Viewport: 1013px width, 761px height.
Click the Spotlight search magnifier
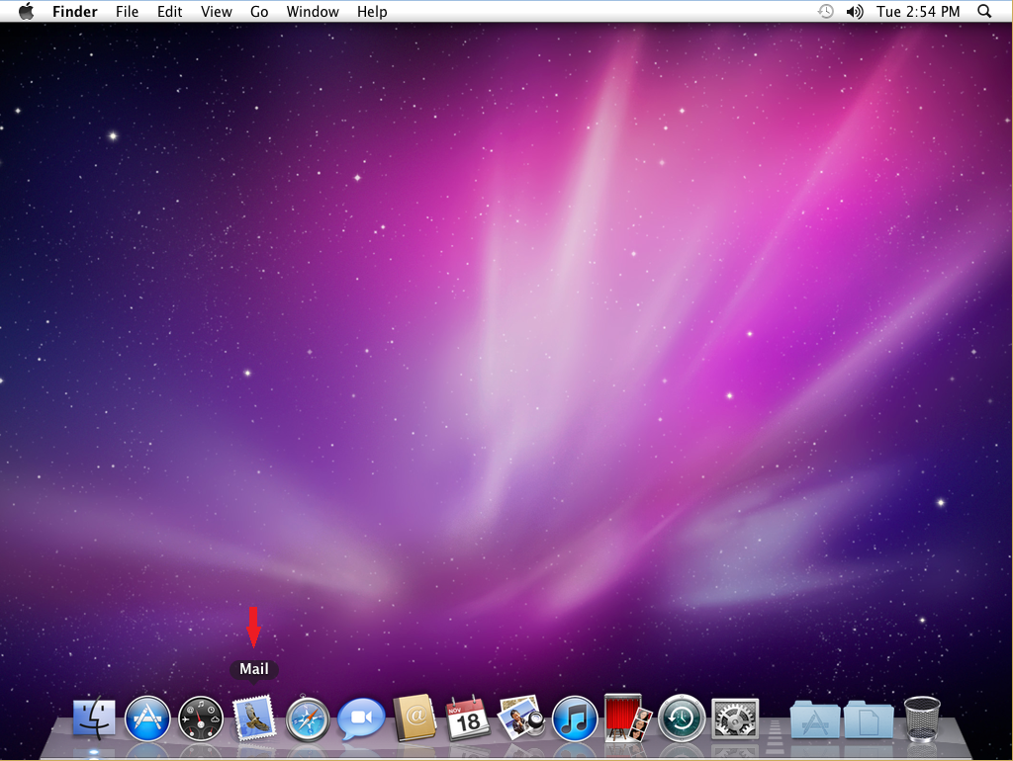(984, 11)
